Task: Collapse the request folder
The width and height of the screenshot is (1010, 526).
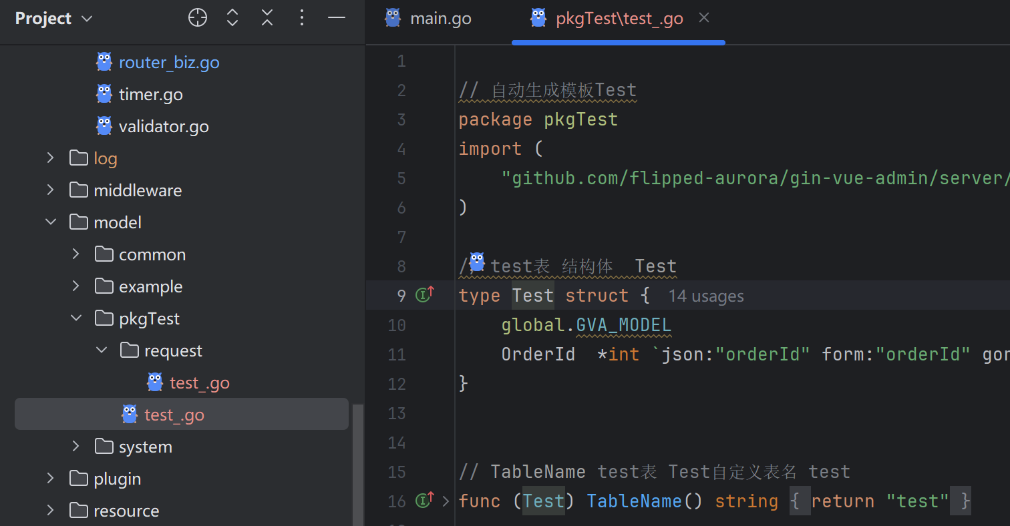Action: pos(101,350)
